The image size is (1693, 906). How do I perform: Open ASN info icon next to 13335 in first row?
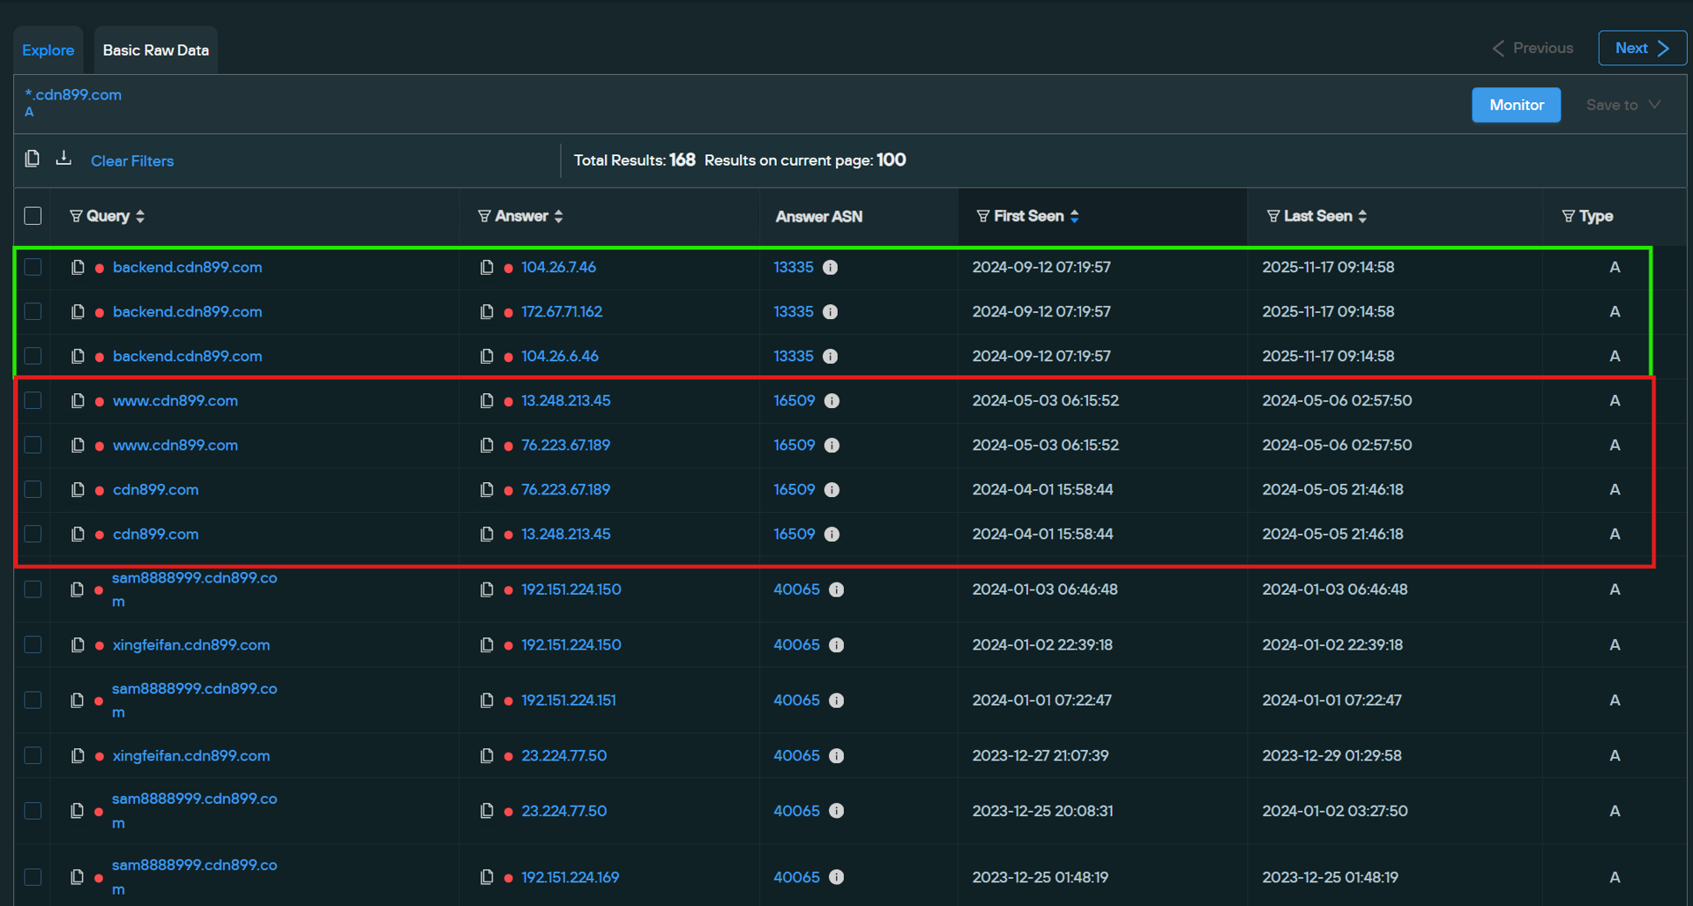pos(830,267)
